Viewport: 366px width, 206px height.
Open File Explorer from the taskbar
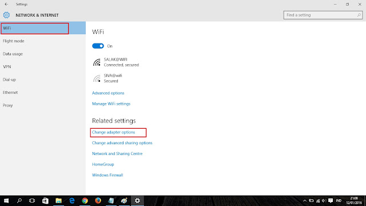[x=58, y=201]
